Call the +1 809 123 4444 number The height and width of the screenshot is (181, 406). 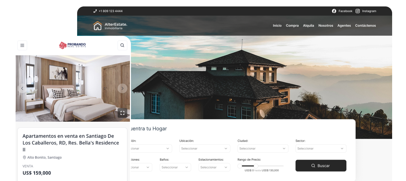(x=111, y=11)
